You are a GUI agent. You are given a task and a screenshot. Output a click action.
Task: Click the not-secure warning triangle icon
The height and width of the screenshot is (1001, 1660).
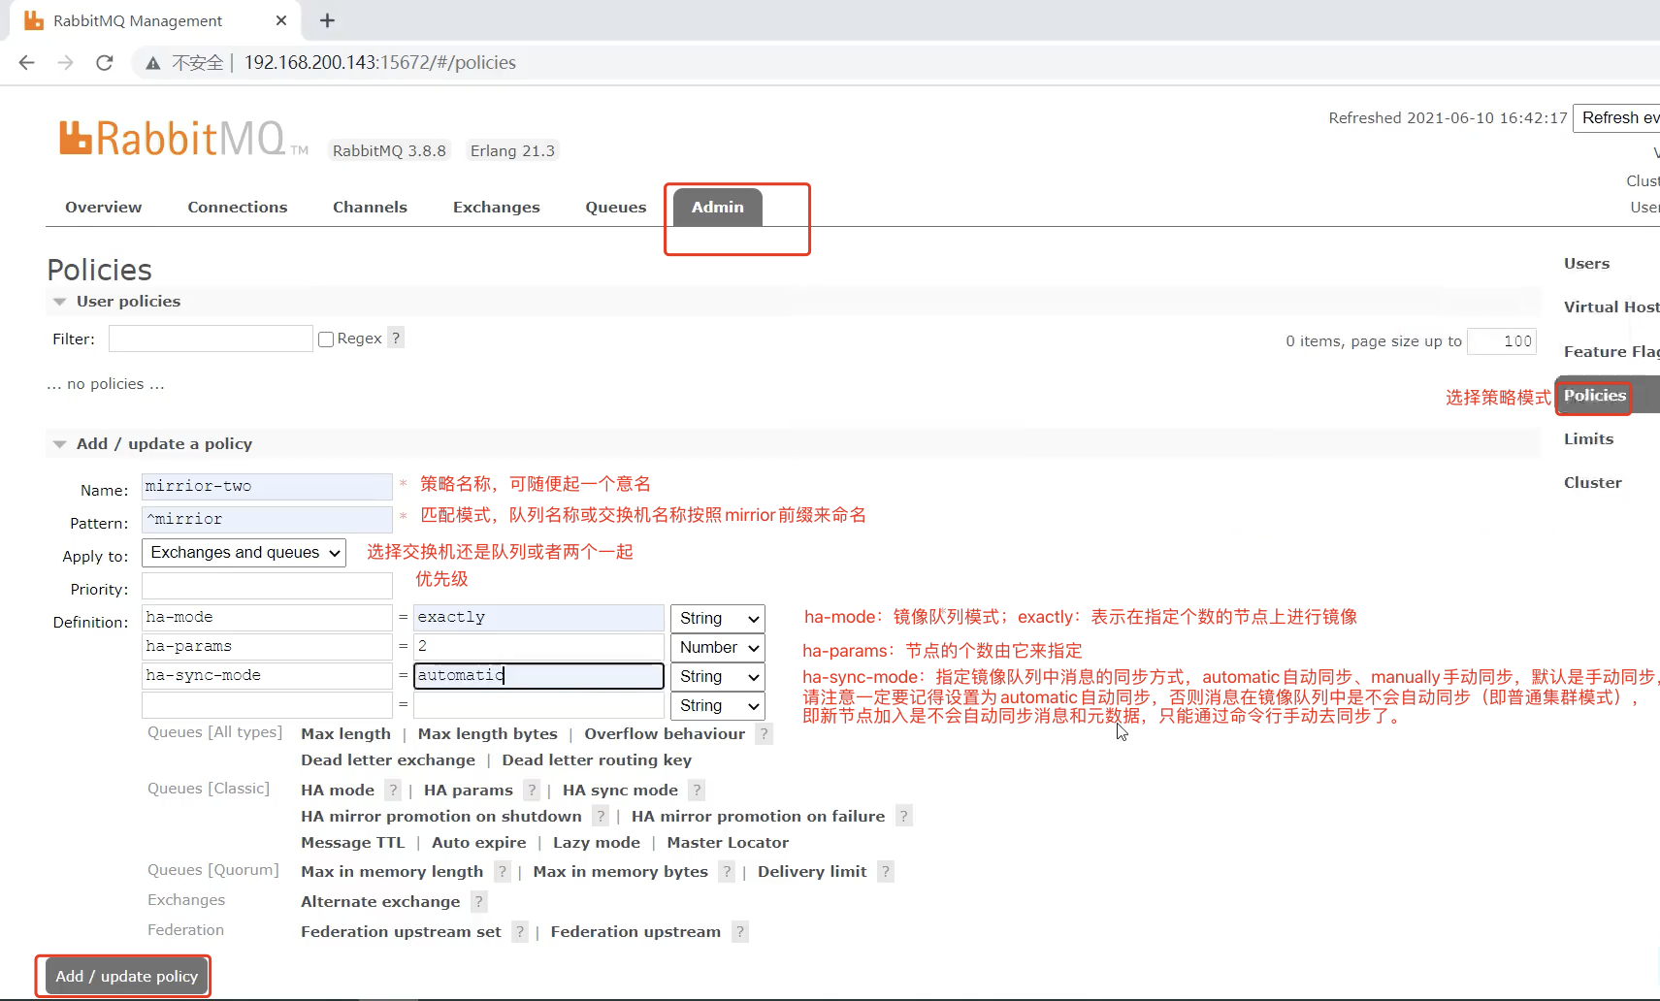pos(152,63)
